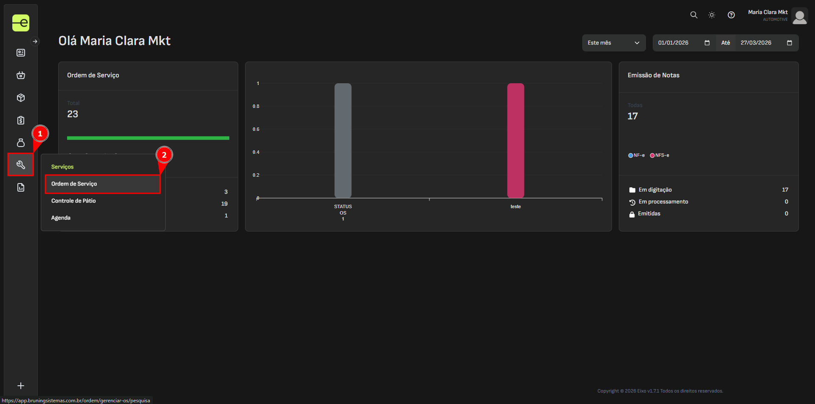This screenshot has width=815, height=404.
Task: Expand the sidebar with the arrow button
Action: [35, 41]
